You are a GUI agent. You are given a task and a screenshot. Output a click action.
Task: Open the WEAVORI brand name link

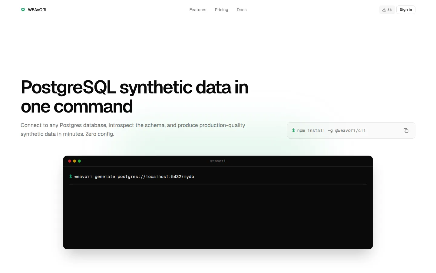[37, 10]
